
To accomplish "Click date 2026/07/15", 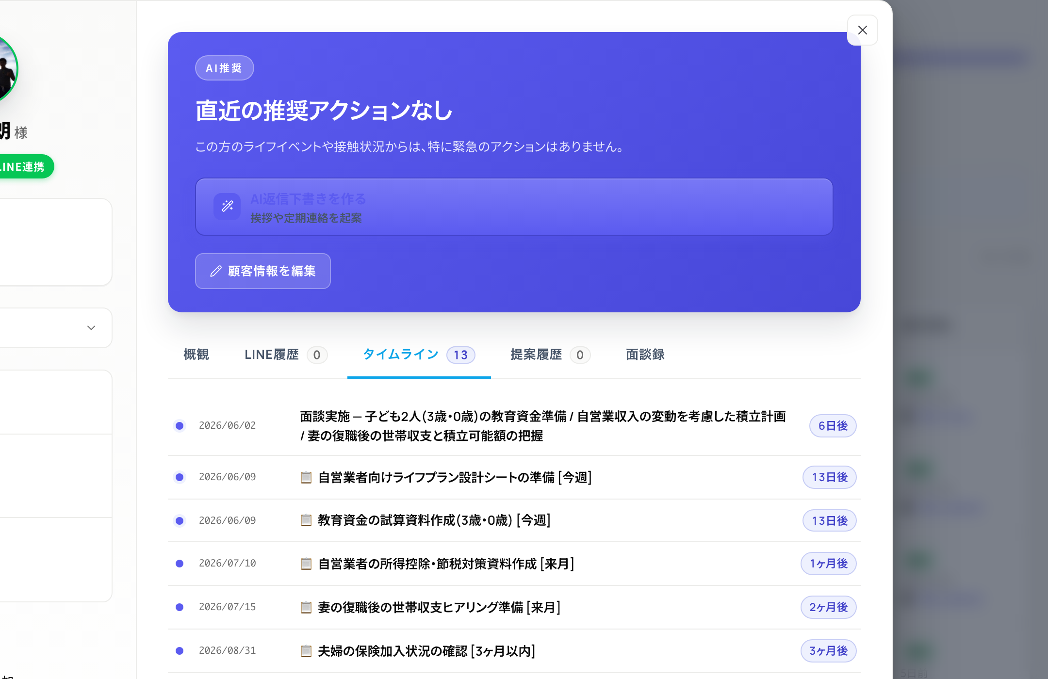I will coord(227,607).
